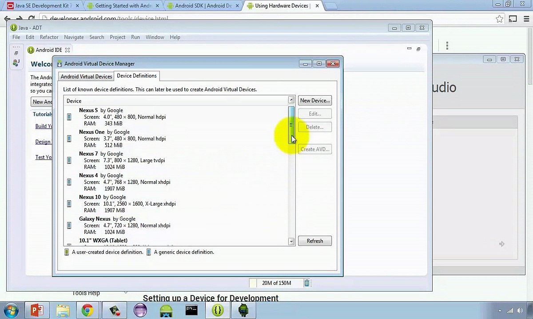Open Chrome from the taskbar
The height and width of the screenshot is (319, 533).
pos(88,310)
